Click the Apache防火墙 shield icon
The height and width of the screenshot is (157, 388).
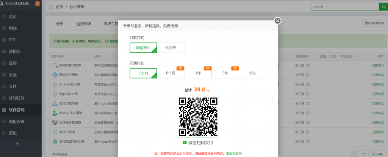pyautogui.click(x=55, y=84)
